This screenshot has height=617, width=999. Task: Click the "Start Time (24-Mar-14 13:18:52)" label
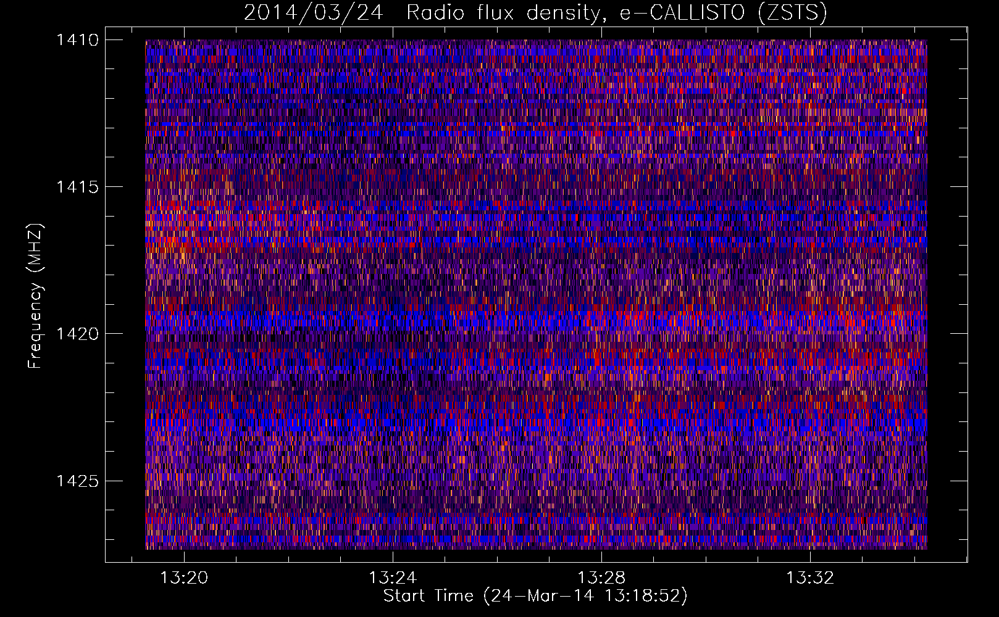point(535,596)
